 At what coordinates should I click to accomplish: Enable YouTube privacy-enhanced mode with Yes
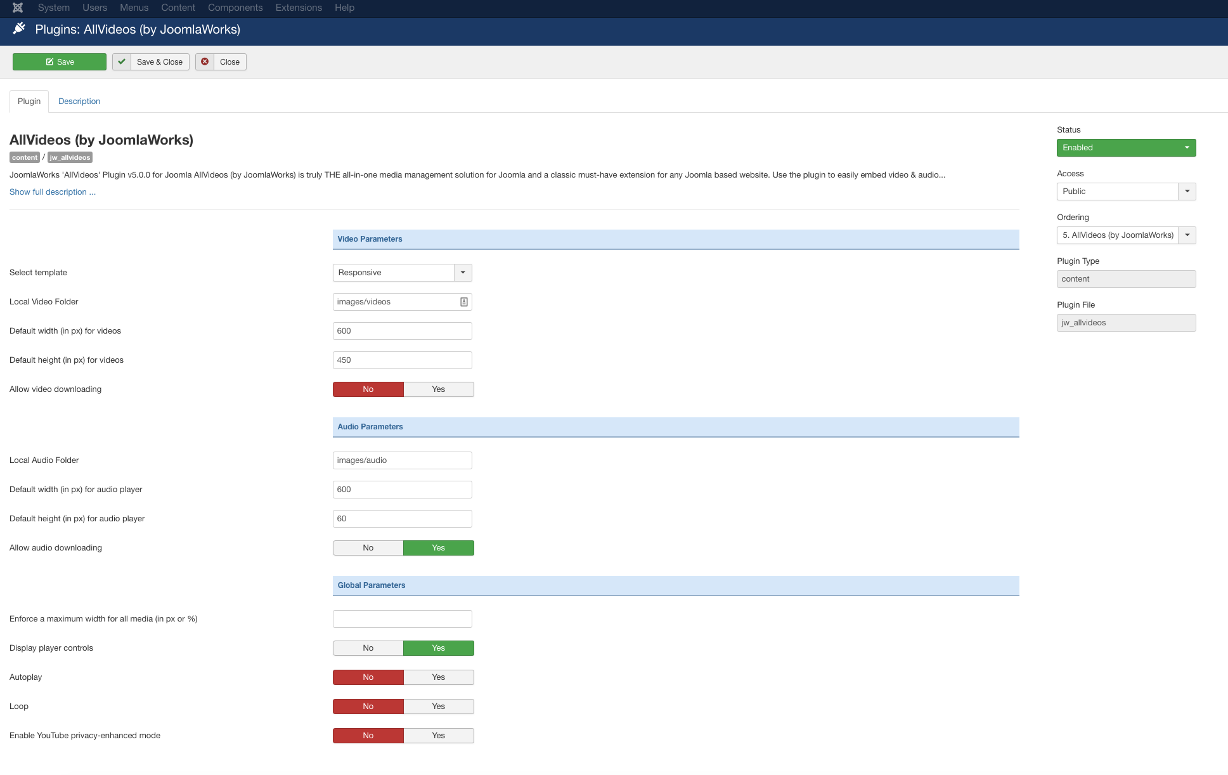(x=439, y=736)
